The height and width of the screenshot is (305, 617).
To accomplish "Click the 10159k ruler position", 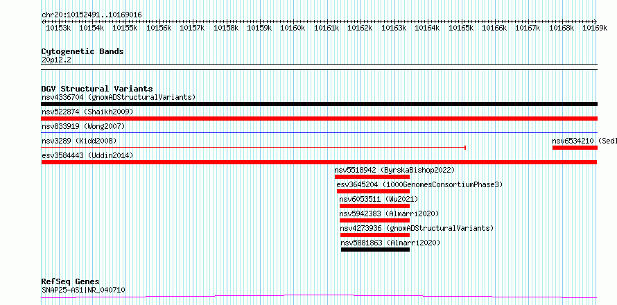I will pyautogui.click(x=260, y=28).
